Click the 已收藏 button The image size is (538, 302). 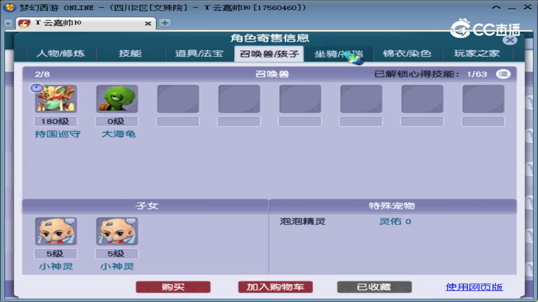pos(374,287)
